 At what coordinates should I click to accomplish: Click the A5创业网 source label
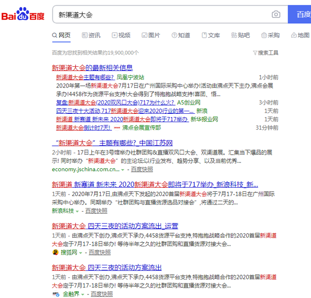pyautogui.click(x=189, y=102)
